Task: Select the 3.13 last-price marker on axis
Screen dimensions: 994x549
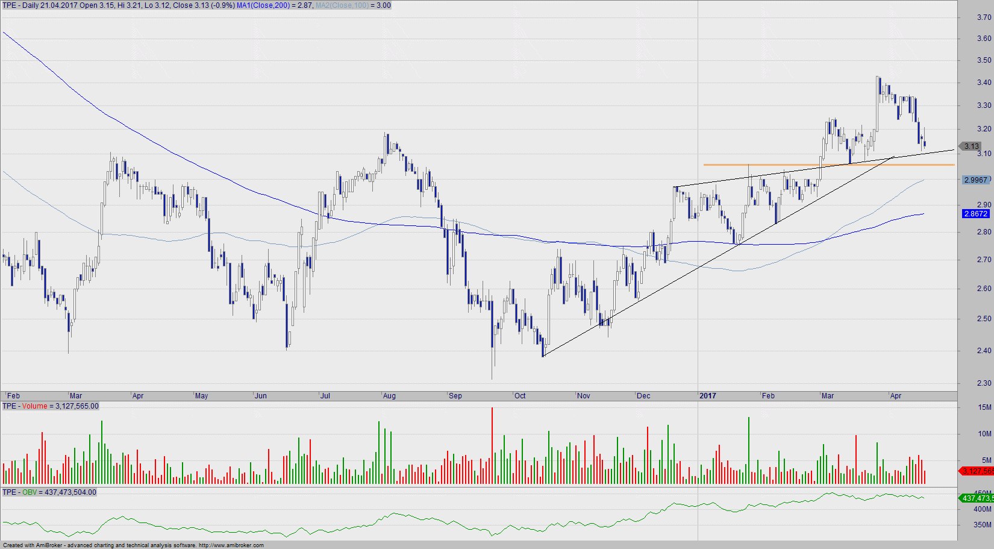Action: pos(971,146)
